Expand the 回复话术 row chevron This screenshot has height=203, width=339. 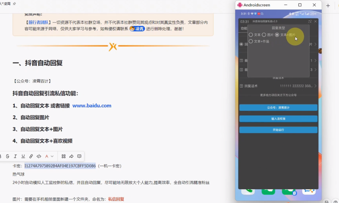click(x=315, y=86)
